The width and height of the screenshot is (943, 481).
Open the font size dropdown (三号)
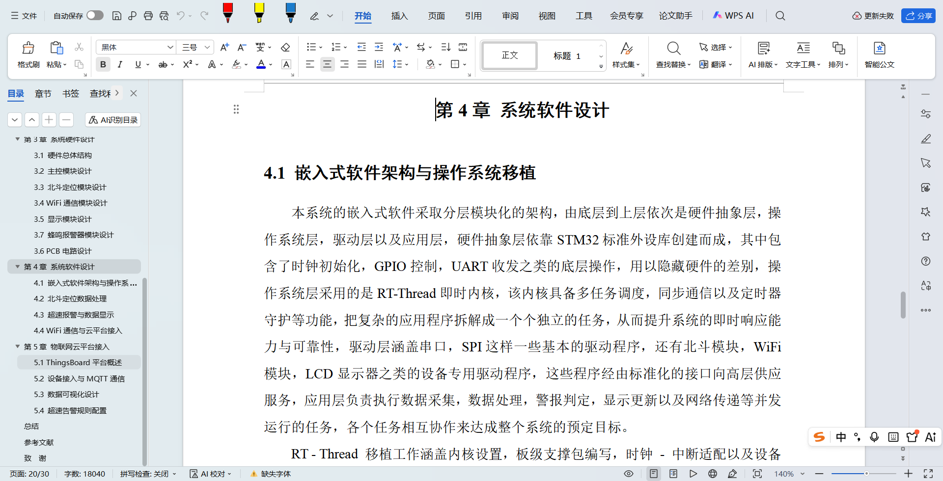point(208,47)
